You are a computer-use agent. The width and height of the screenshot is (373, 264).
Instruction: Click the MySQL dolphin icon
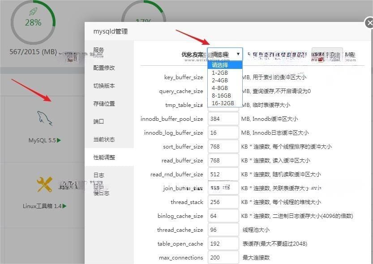pyautogui.click(x=45, y=118)
